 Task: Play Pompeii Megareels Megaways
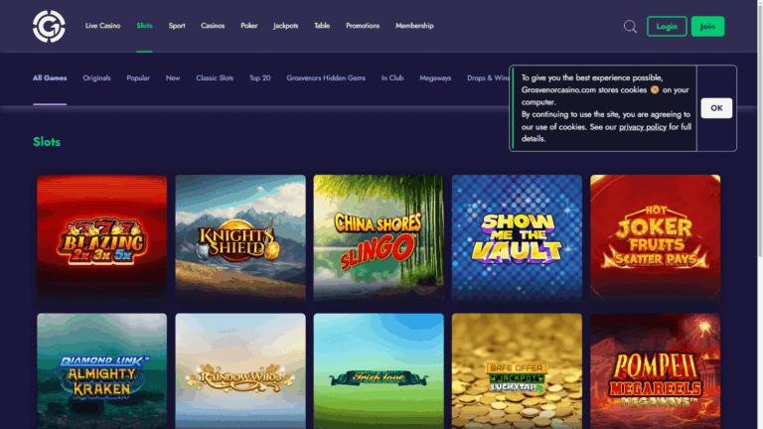tap(656, 371)
